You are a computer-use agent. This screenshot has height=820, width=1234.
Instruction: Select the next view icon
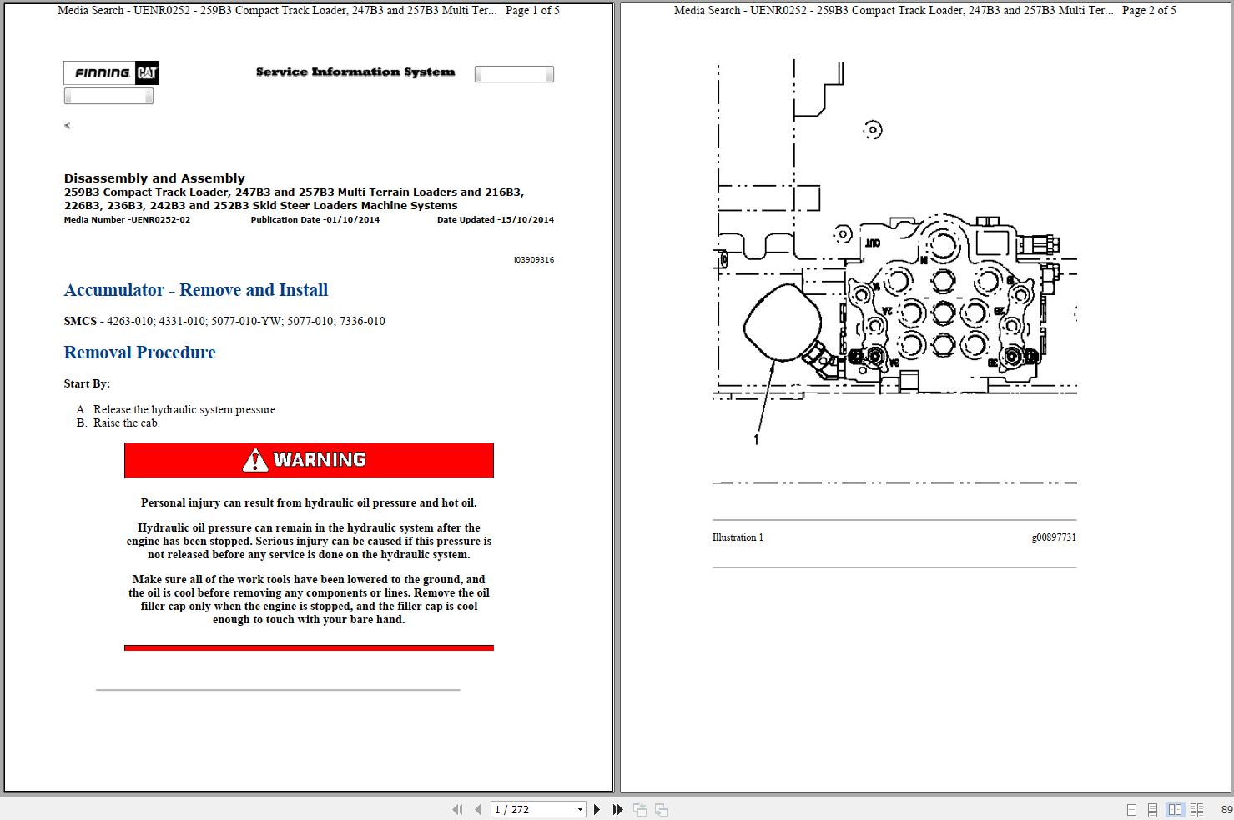point(661,809)
